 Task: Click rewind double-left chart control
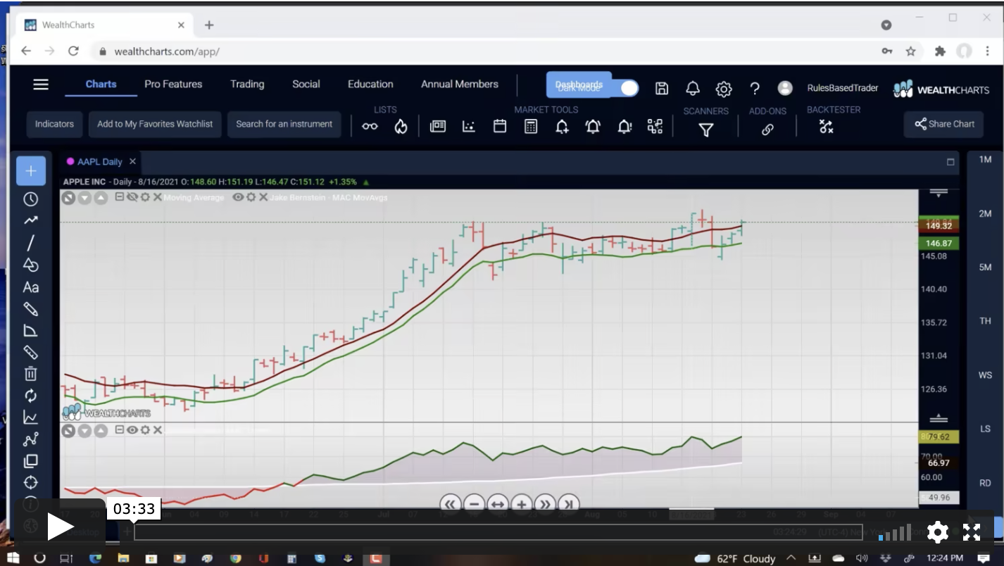point(451,504)
